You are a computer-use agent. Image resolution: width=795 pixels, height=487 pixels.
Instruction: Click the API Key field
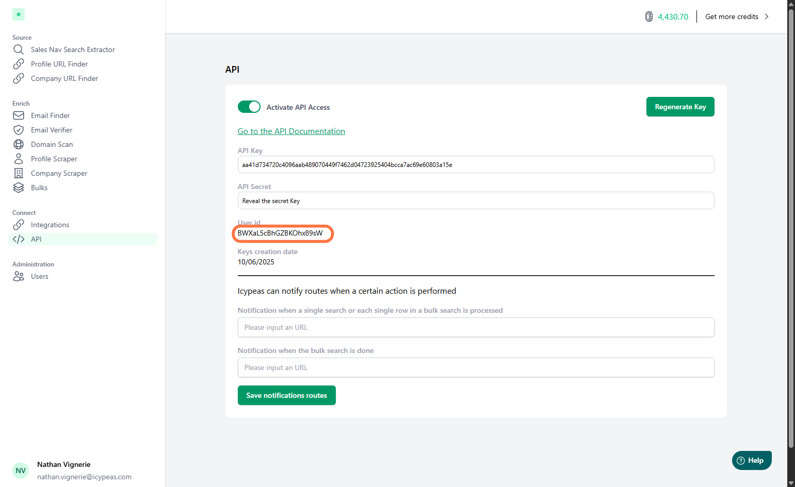click(476, 164)
